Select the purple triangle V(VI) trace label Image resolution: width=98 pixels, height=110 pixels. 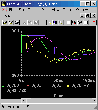point(57,86)
